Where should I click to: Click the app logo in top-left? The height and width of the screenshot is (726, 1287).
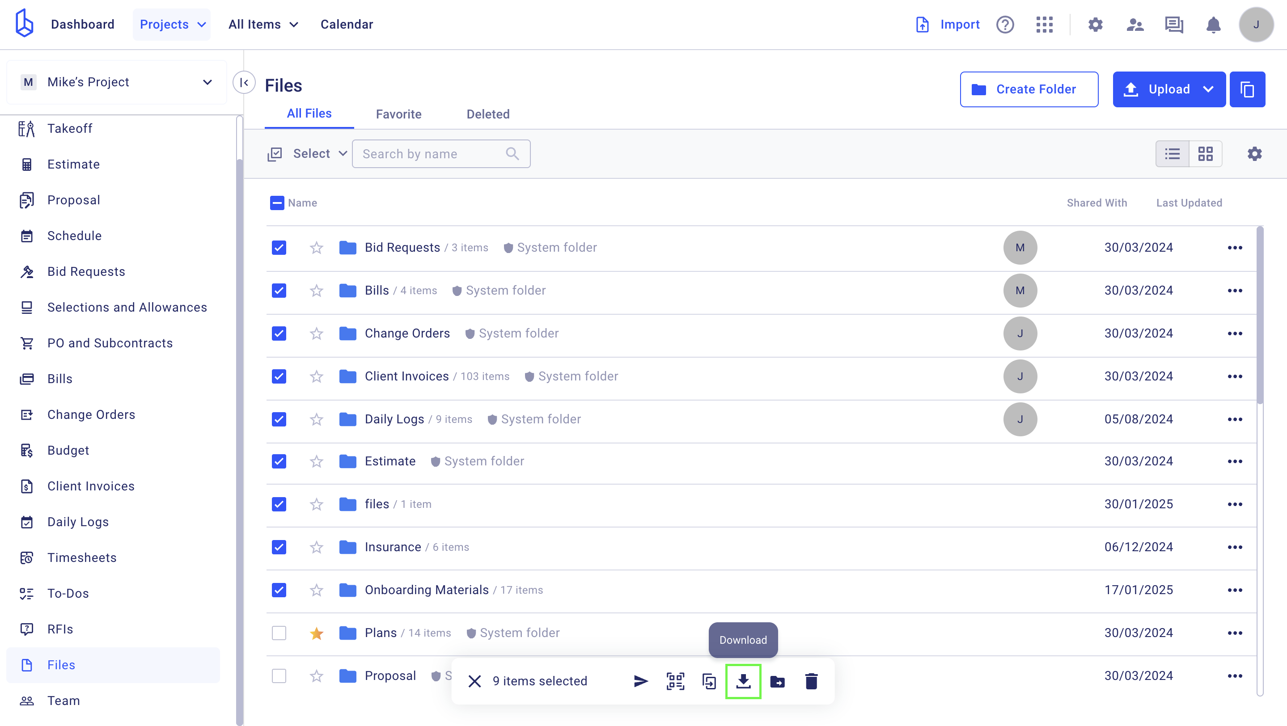(24, 23)
